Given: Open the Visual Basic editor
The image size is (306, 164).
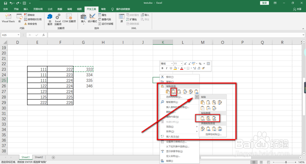Looking at the screenshot, I should pos(8,18).
